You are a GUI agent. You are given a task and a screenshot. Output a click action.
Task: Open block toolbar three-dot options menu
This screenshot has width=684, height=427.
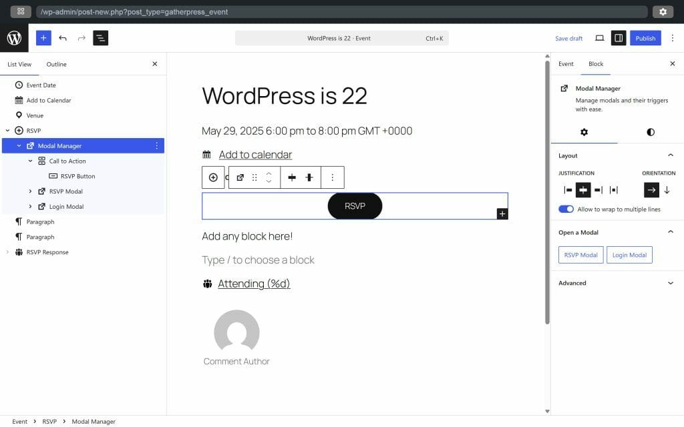(333, 177)
